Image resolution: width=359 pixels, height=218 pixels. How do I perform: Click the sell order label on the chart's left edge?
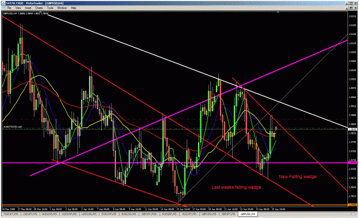click(13, 127)
